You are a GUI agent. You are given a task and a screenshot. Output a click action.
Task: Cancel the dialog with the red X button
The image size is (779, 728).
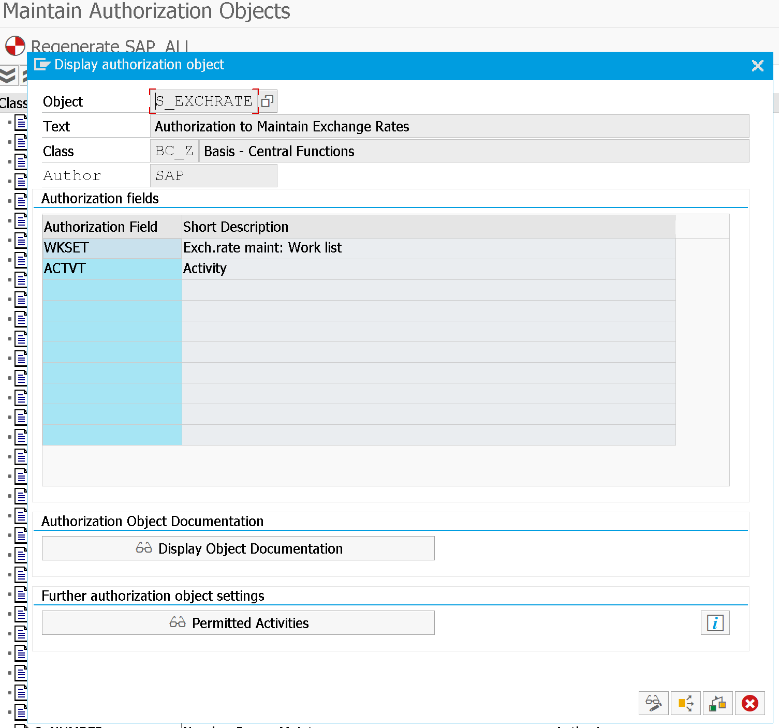point(750,703)
